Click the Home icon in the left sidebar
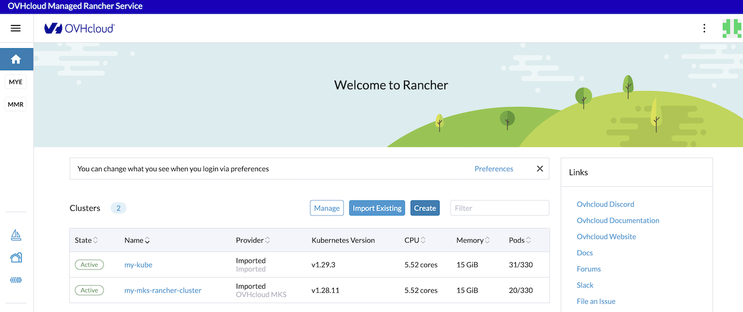 (x=16, y=59)
